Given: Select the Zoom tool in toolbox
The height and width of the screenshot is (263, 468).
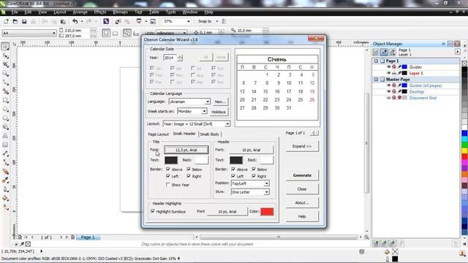Looking at the screenshot, I should coord(5,73).
